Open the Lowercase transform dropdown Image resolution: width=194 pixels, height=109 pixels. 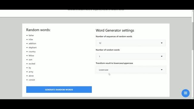(131, 70)
